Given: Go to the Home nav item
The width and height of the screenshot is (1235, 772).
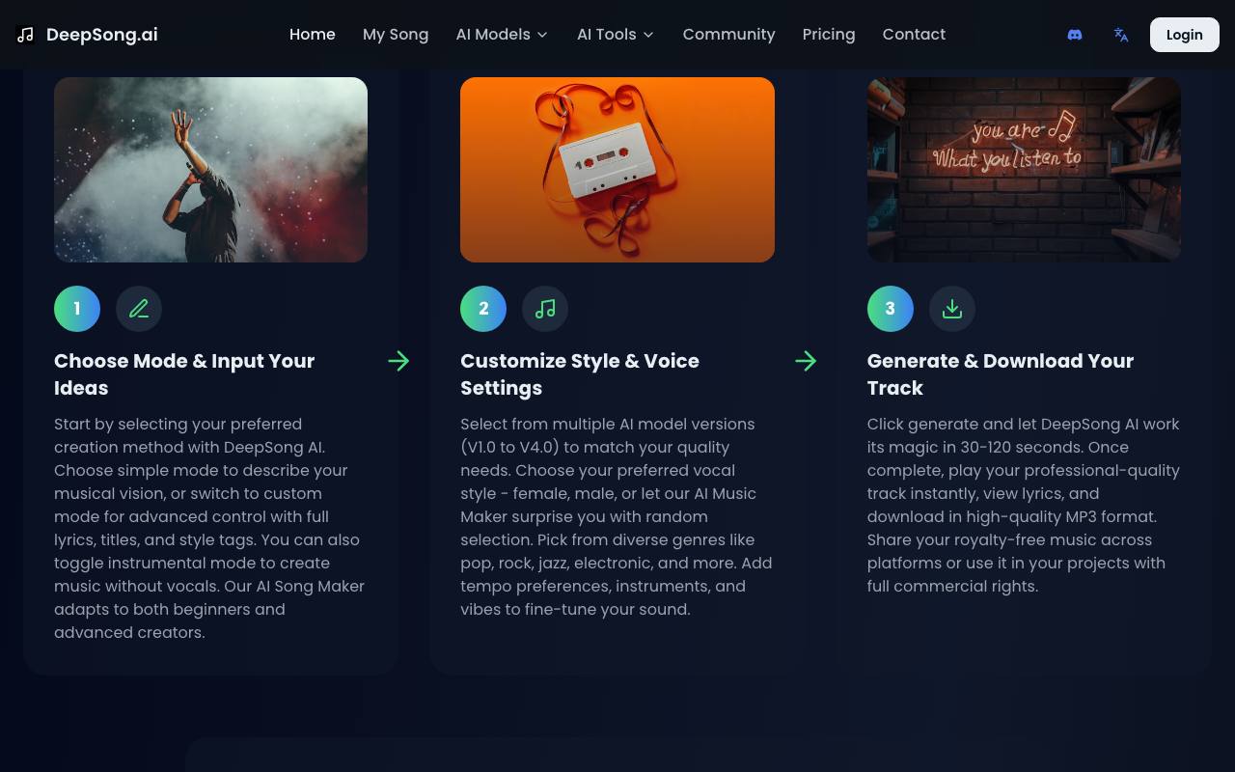Looking at the screenshot, I should [313, 35].
